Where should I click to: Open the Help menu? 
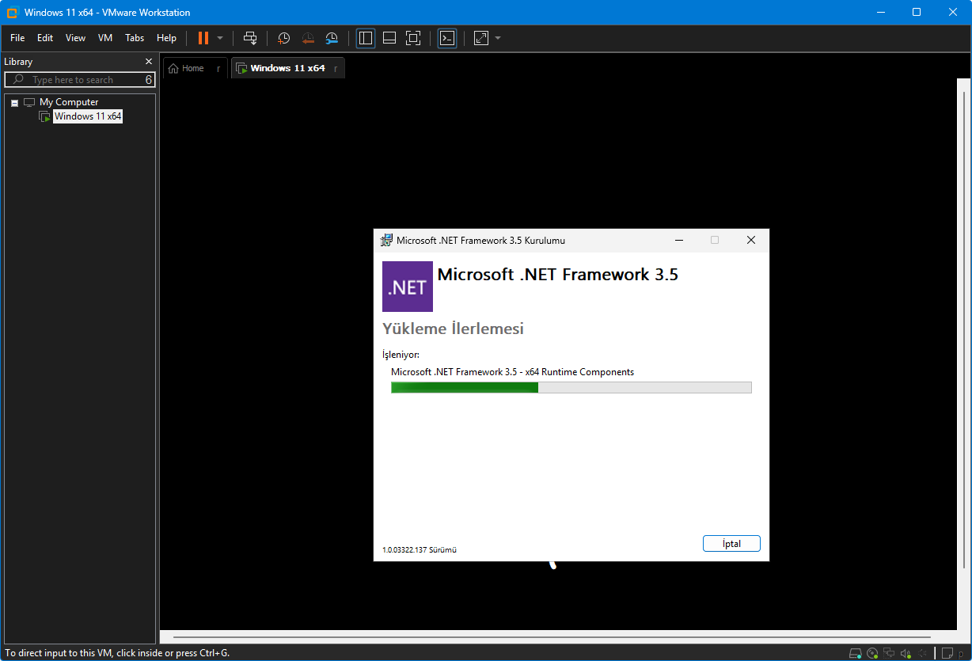[x=166, y=38]
